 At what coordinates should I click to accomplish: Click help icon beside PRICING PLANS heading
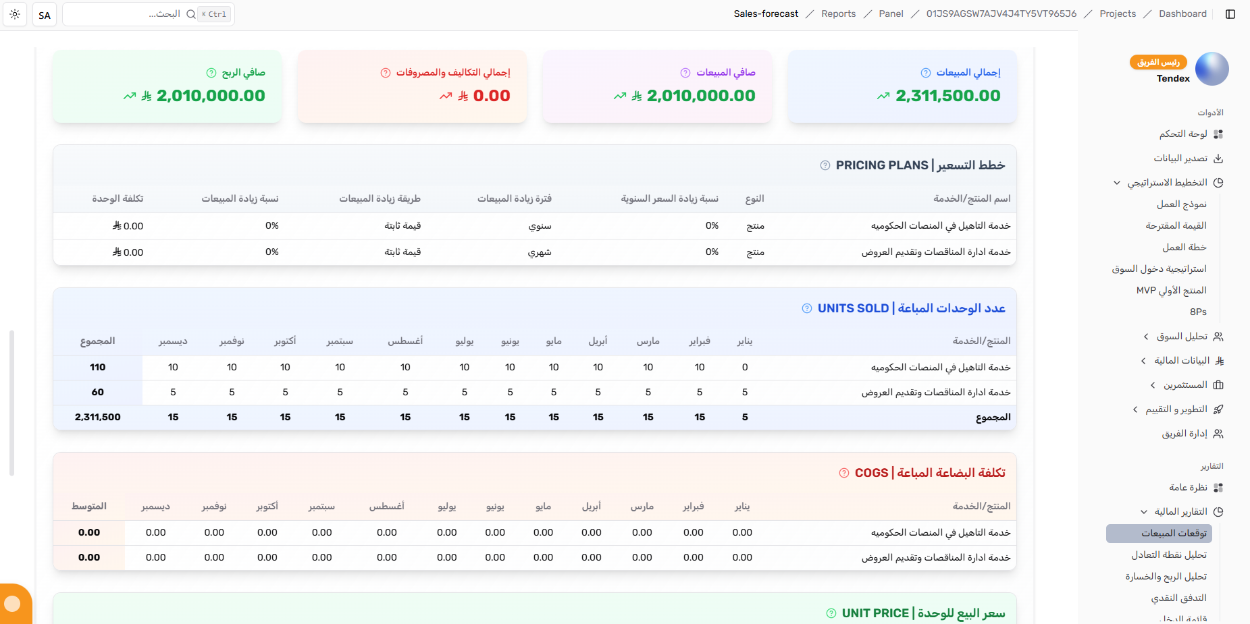click(825, 165)
